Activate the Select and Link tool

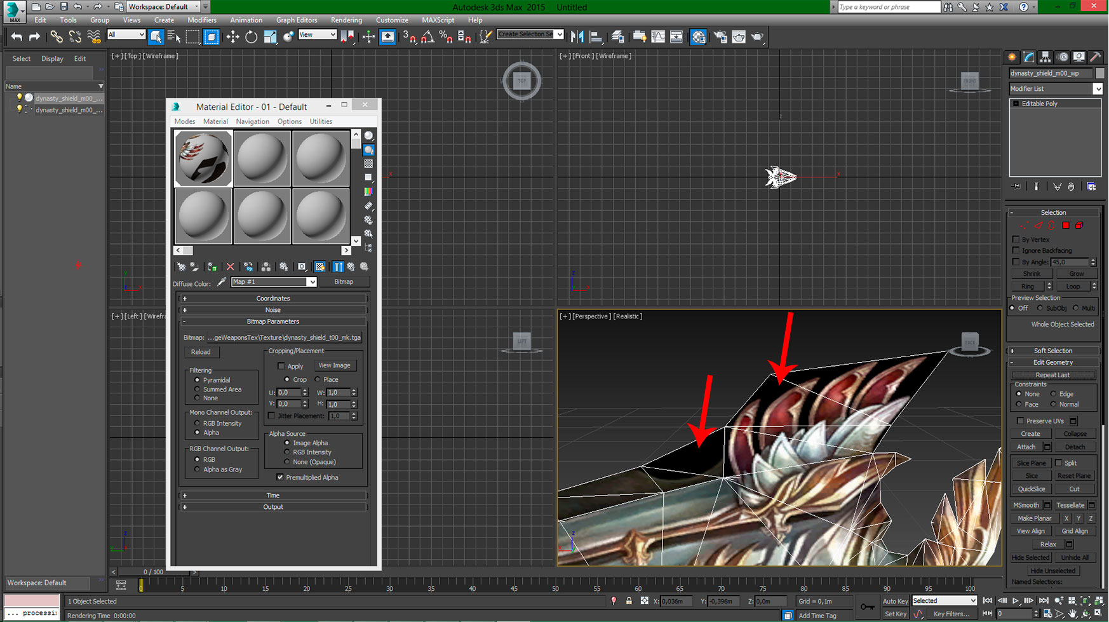57,37
